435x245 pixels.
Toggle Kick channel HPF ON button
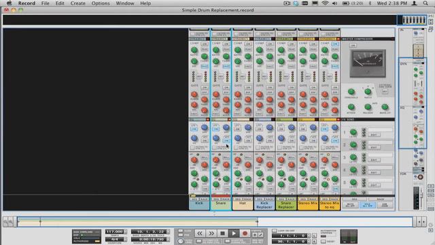pyautogui.click(x=205, y=141)
